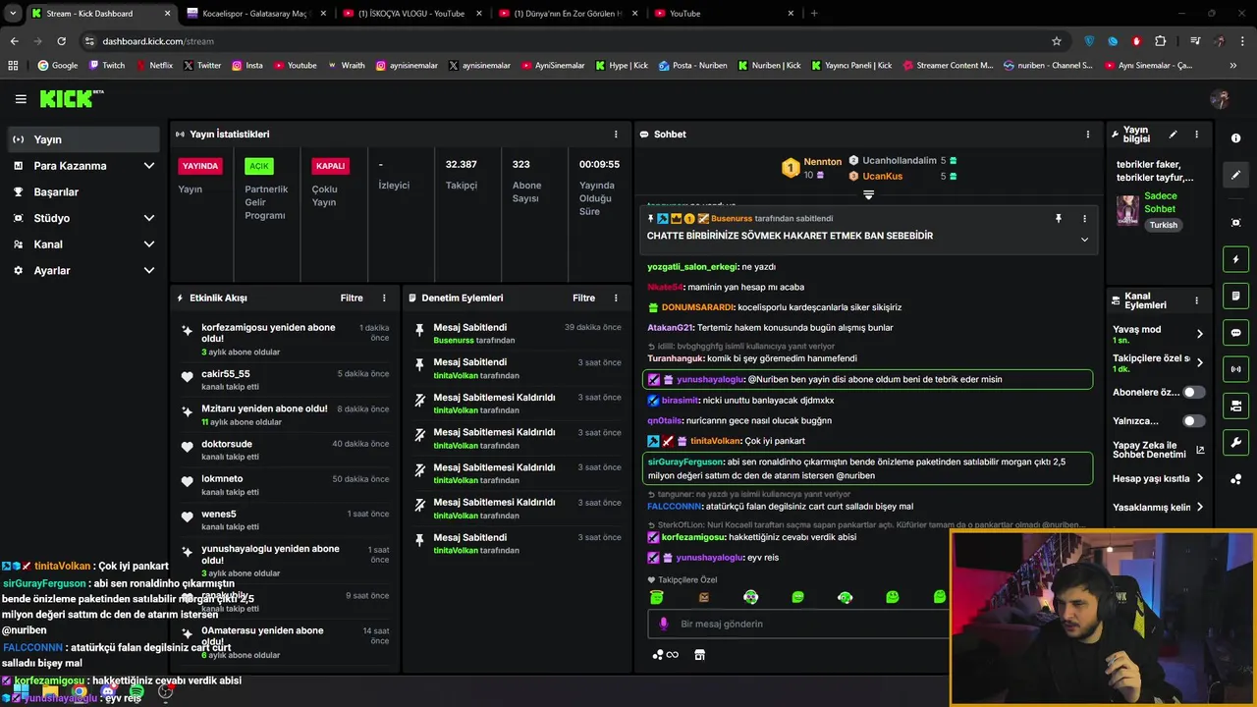Screen dimensions: 1257x707
Task: Click the Turkish language tag
Action: point(1163,225)
